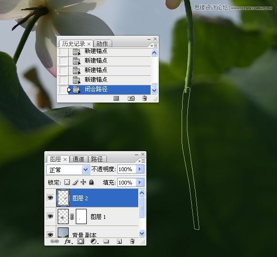Hide 图层 1 with its eye icon
277x257 pixels.
[x=51, y=216]
